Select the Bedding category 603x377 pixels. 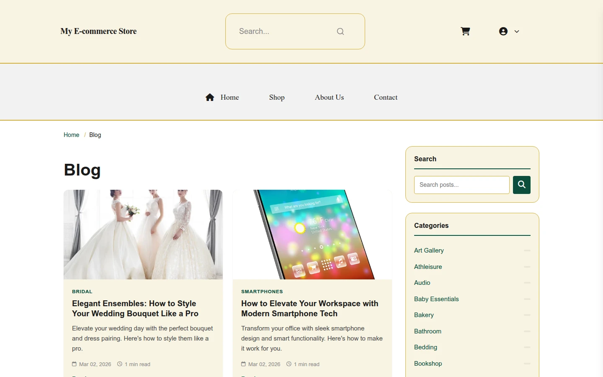tap(425, 347)
